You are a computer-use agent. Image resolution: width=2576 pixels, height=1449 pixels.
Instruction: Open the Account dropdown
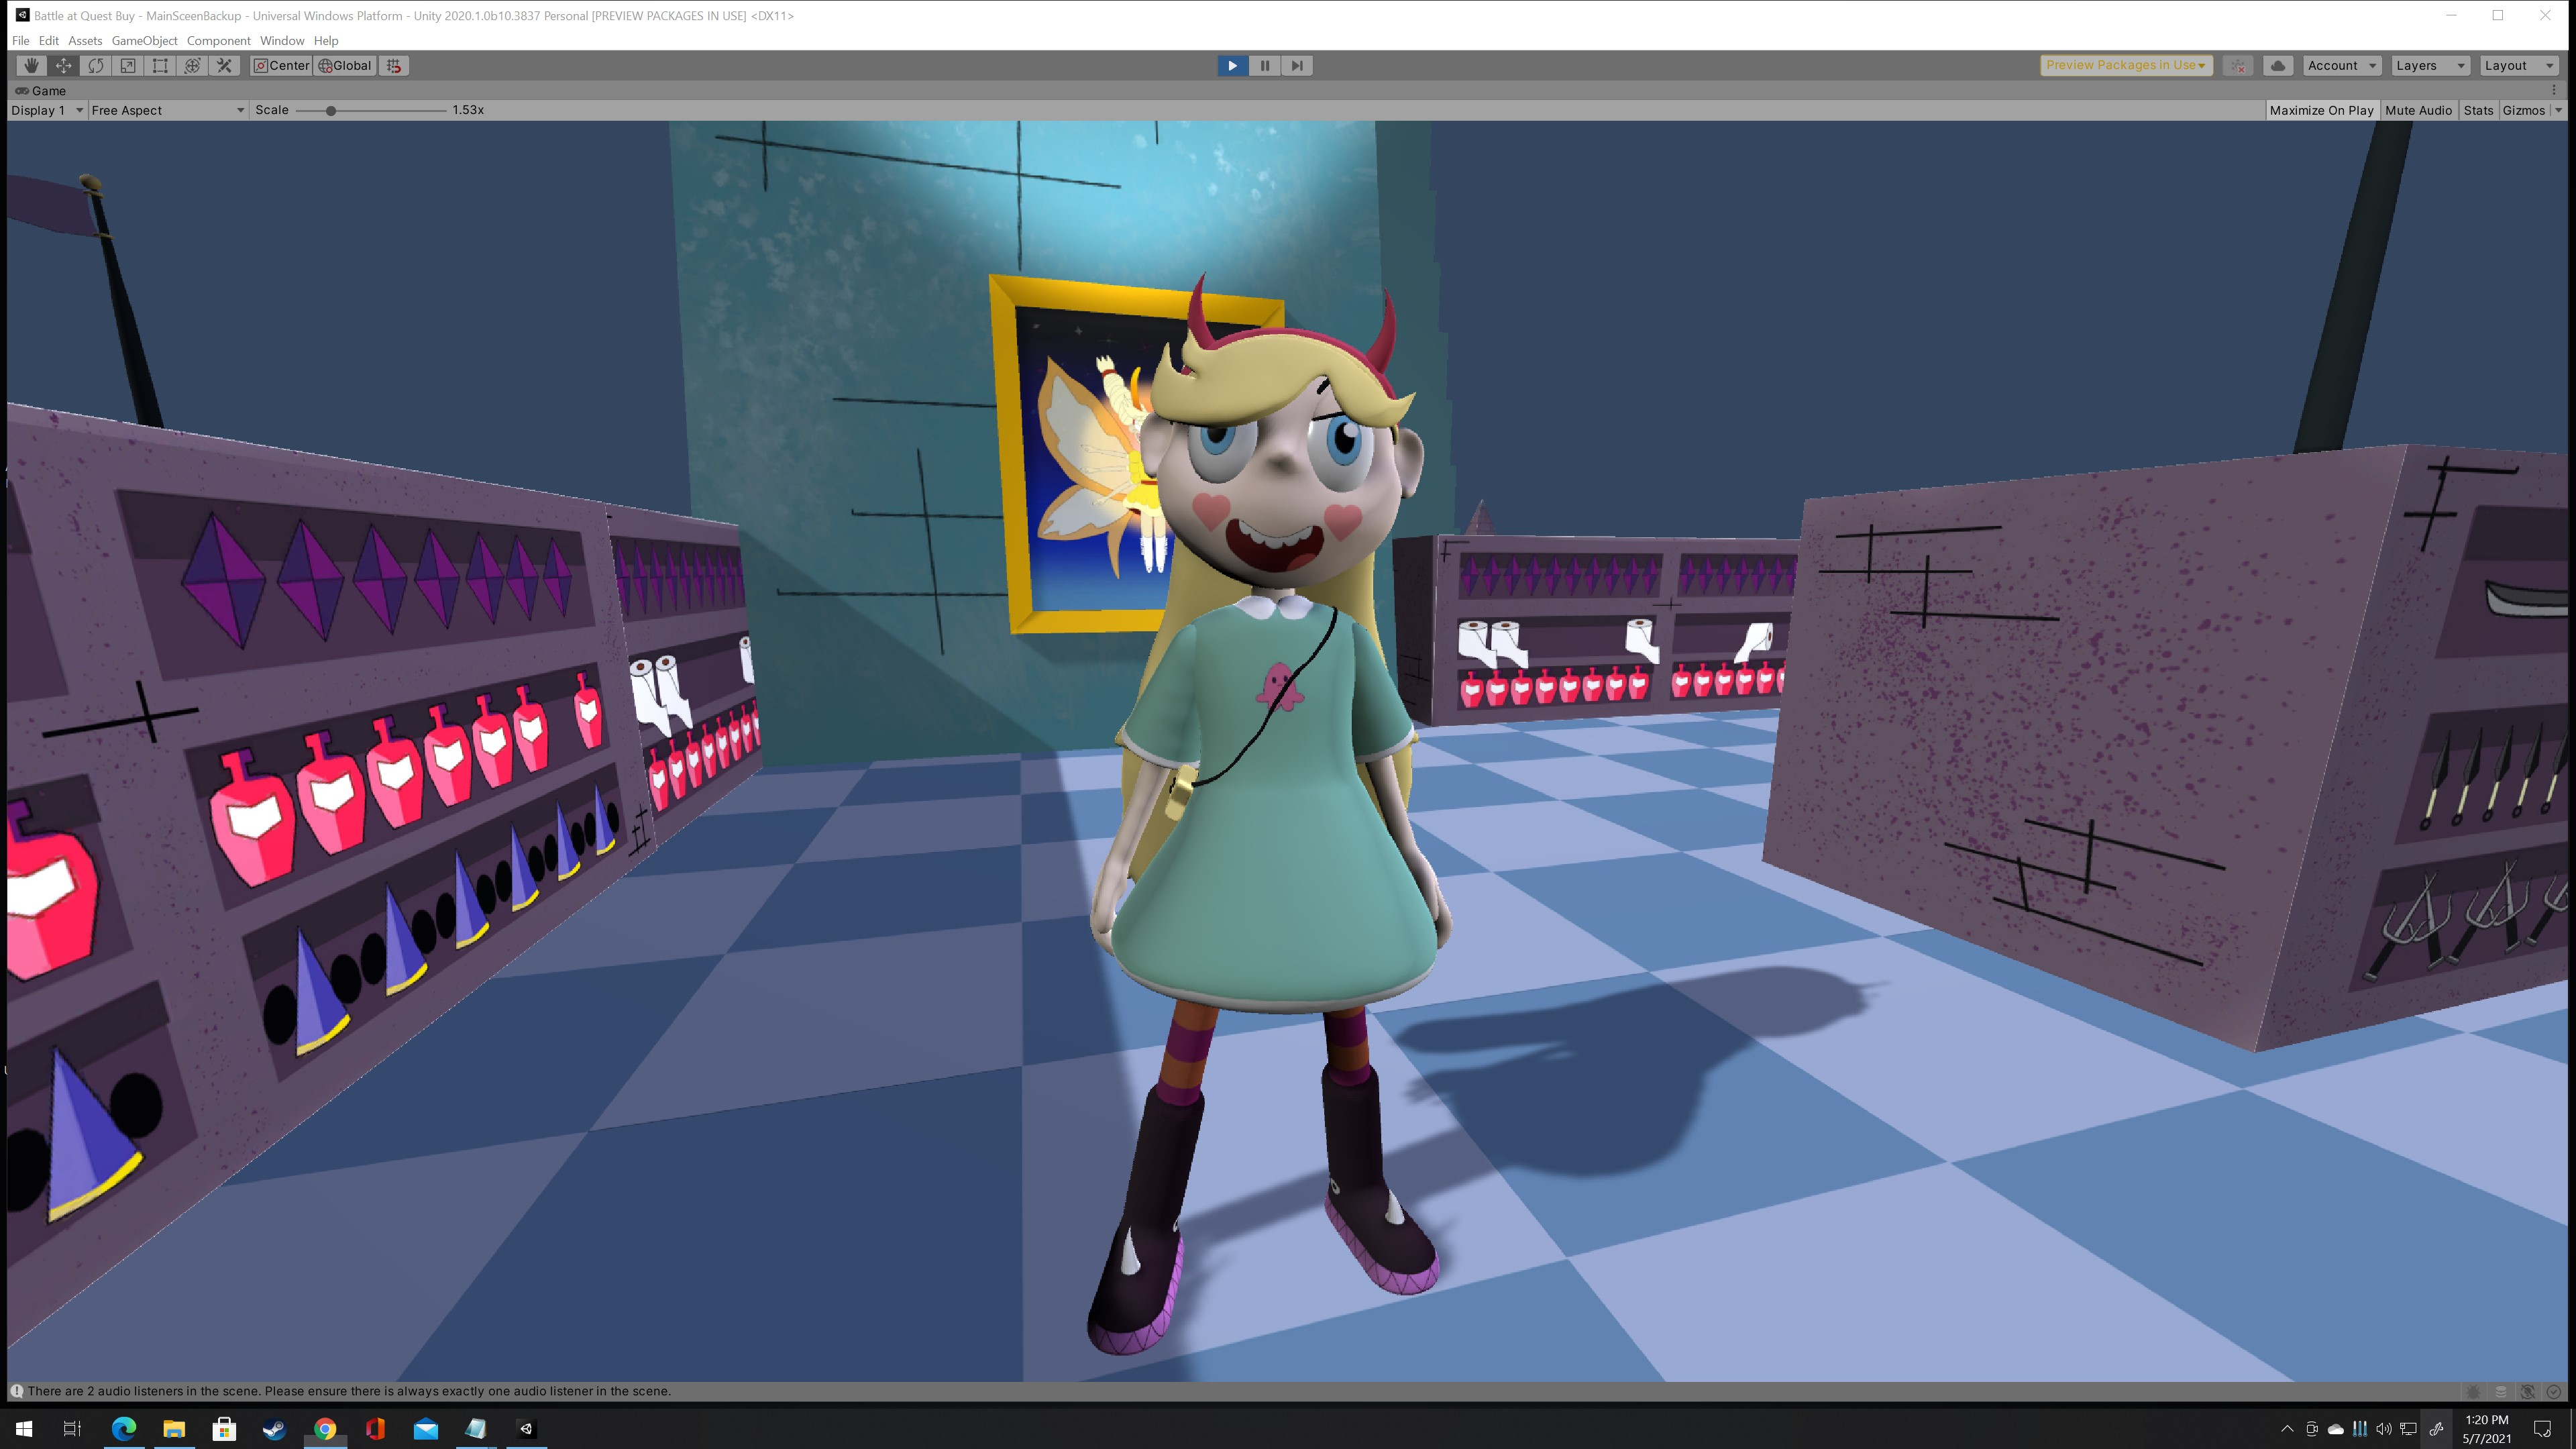2342,65
